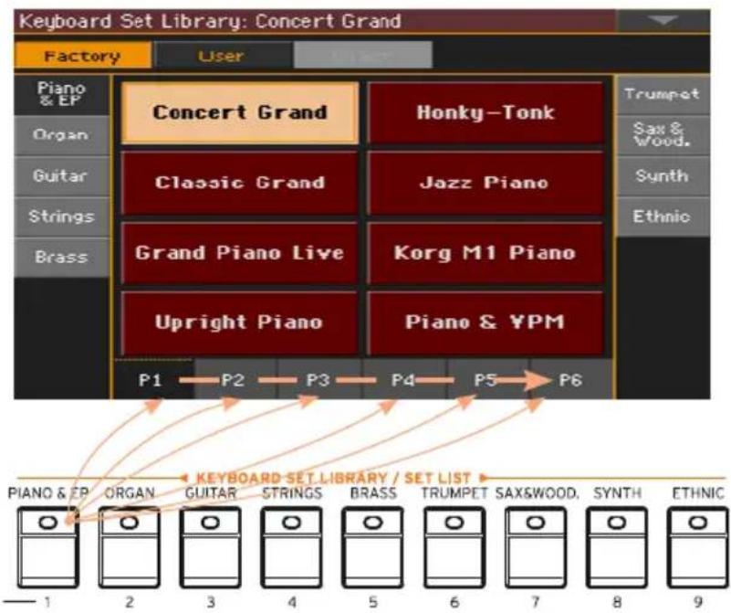Image resolution: width=731 pixels, height=613 pixels.
Task: Click the 'Keyboard Set Library: Concert Grand' title
Action: tap(210, 21)
